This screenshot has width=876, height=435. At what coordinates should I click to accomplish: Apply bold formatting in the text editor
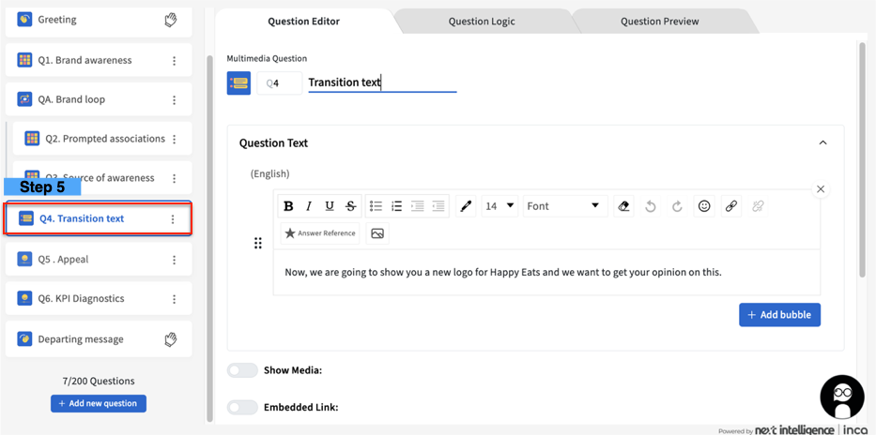288,206
